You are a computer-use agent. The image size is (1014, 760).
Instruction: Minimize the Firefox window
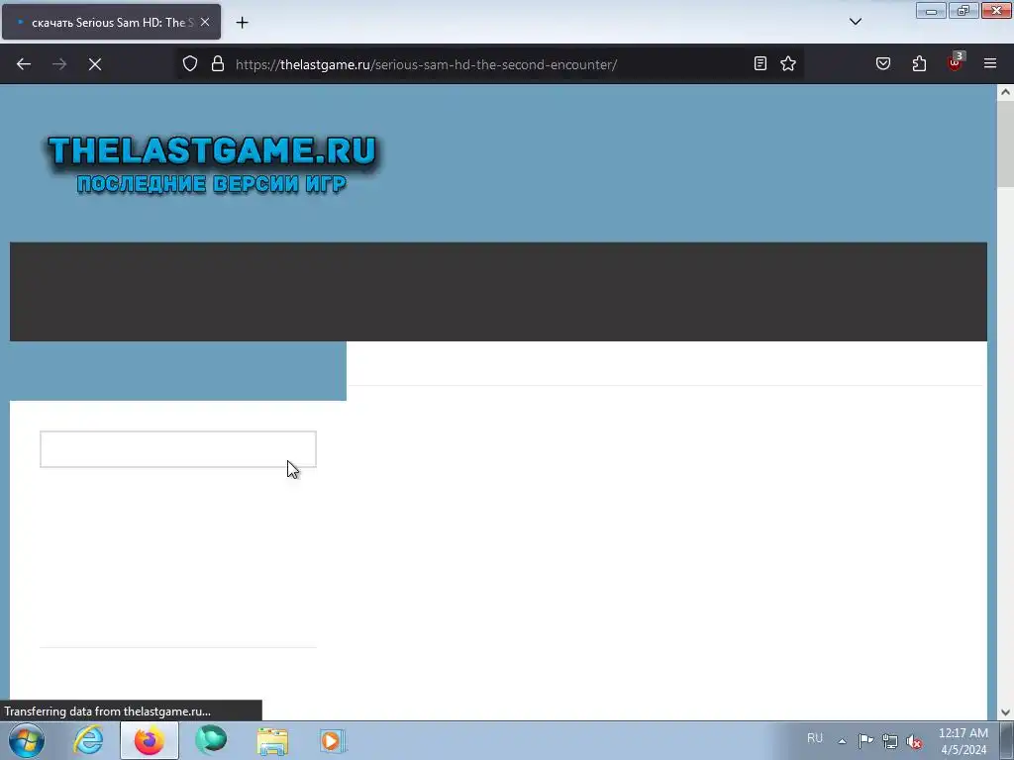(931, 10)
